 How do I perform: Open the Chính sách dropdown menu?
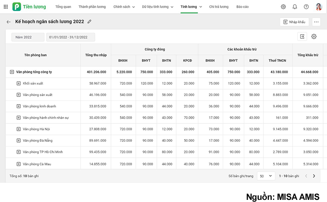pyautogui.click(x=124, y=7)
